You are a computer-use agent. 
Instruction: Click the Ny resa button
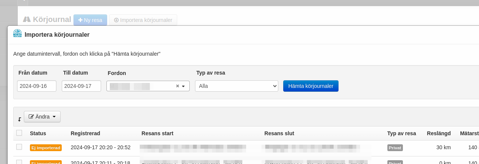[90, 20]
